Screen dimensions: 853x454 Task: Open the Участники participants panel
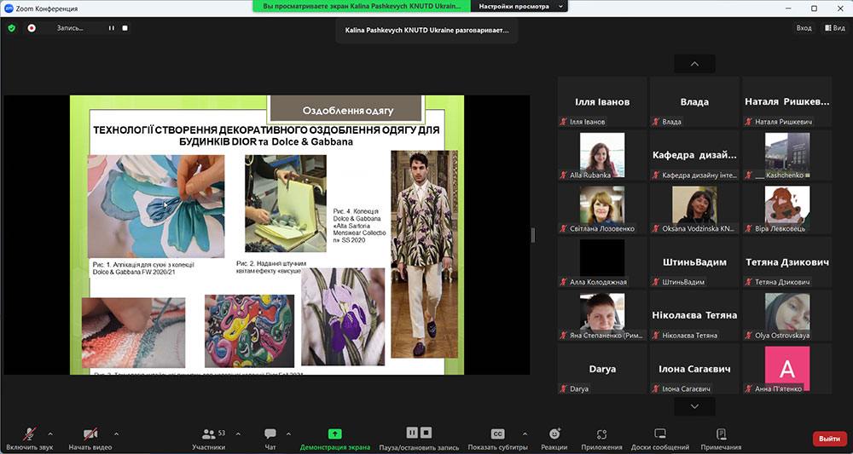209,439
